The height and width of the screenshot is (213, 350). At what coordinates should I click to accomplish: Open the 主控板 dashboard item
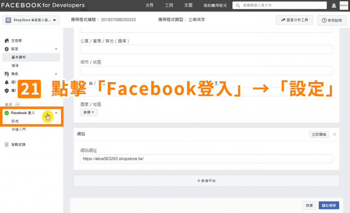(x=17, y=41)
